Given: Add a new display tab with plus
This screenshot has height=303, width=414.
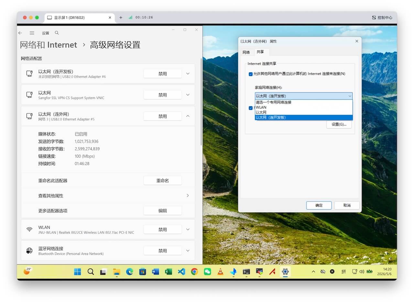Looking at the screenshot, I should pos(121,17).
